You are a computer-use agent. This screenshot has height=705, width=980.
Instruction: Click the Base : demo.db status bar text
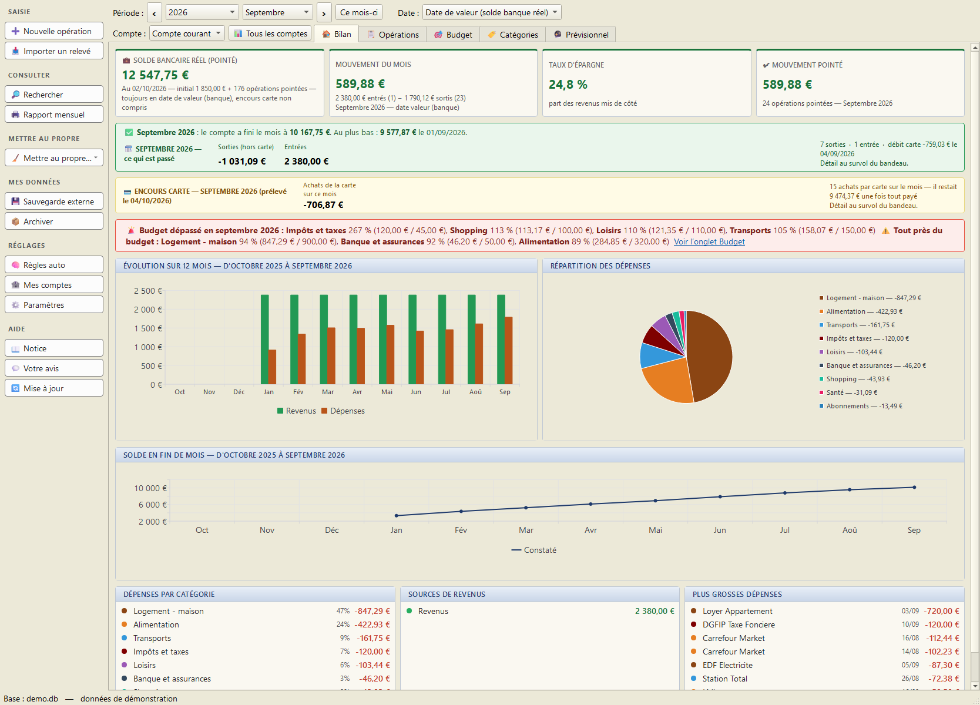point(31,699)
